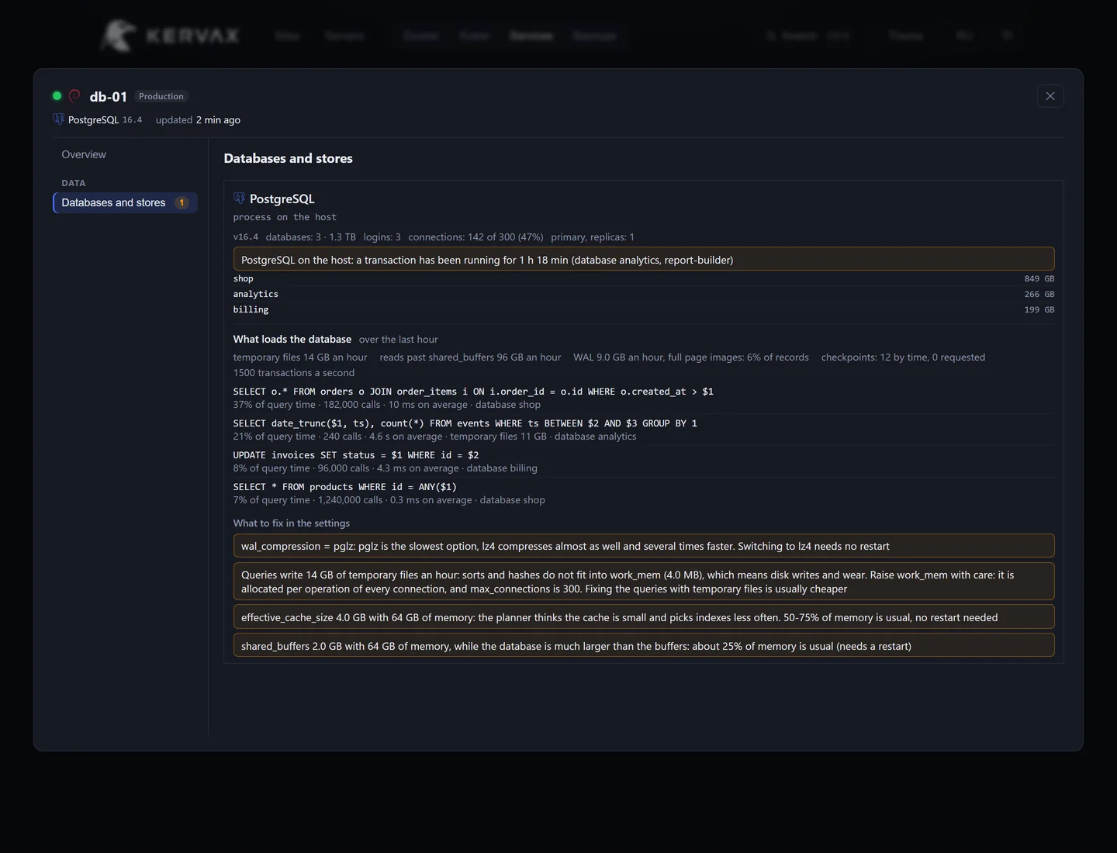The height and width of the screenshot is (853, 1117).
Task: Select the shop database name in the size list
Action: (244, 278)
